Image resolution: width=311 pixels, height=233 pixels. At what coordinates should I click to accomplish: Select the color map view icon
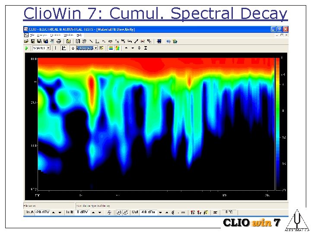pyautogui.click(x=117, y=48)
